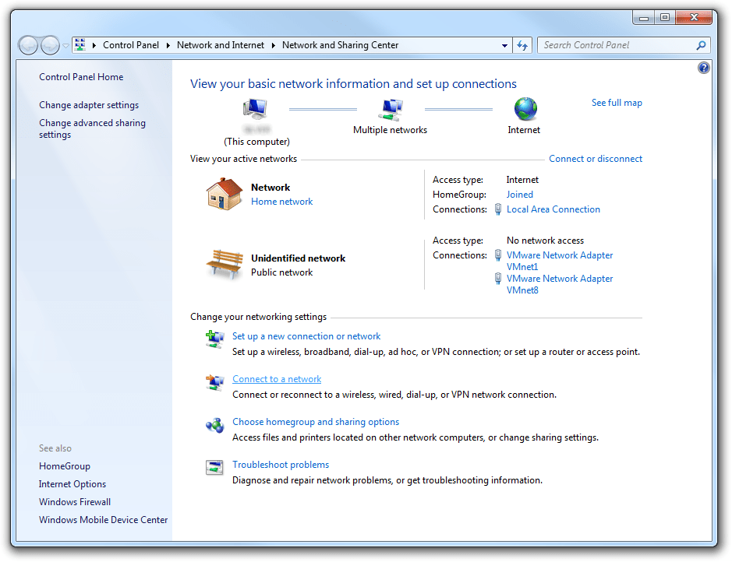This screenshot has width=732, height=562.
Task: Select Control Panel breadcrumb item
Action: coord(131,45)
